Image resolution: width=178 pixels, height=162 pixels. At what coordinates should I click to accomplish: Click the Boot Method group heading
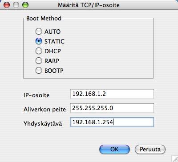pos(44,18)
